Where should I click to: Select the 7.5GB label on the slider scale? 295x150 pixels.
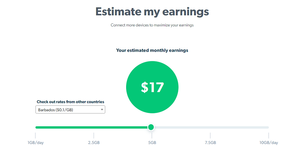click(210, 142)
